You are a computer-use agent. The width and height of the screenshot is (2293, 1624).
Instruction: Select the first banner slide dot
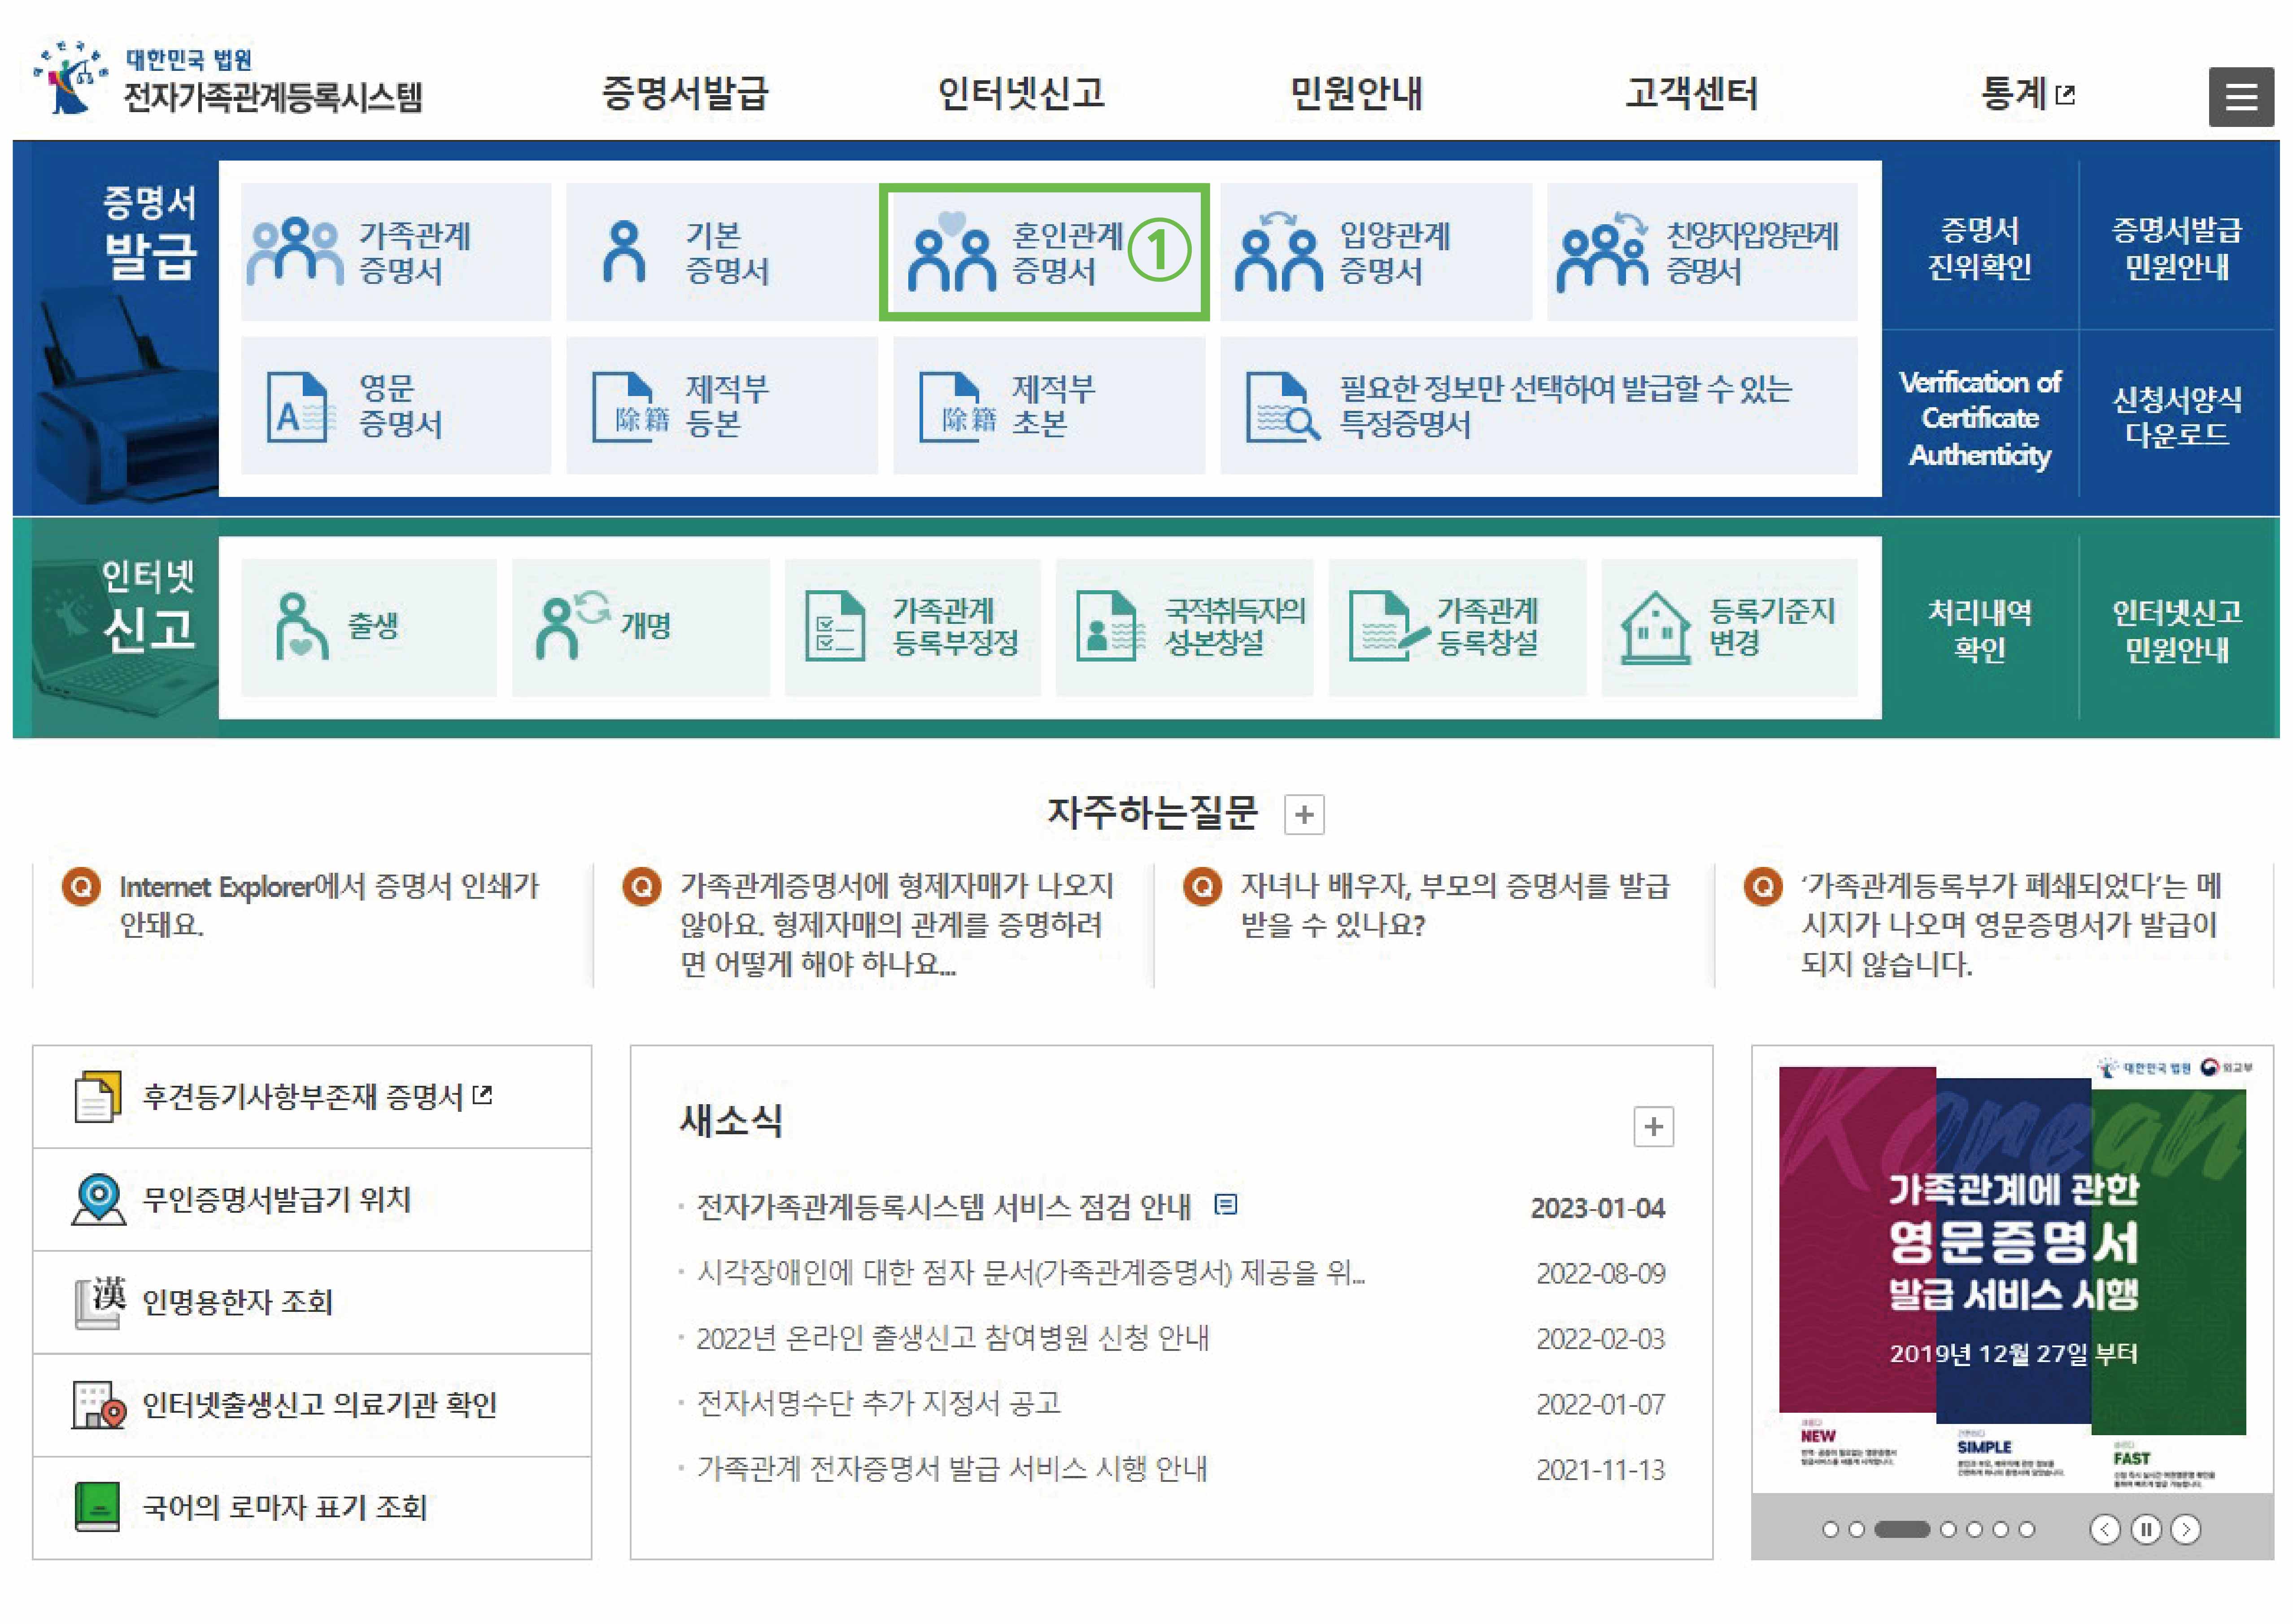(1830, 1529)
